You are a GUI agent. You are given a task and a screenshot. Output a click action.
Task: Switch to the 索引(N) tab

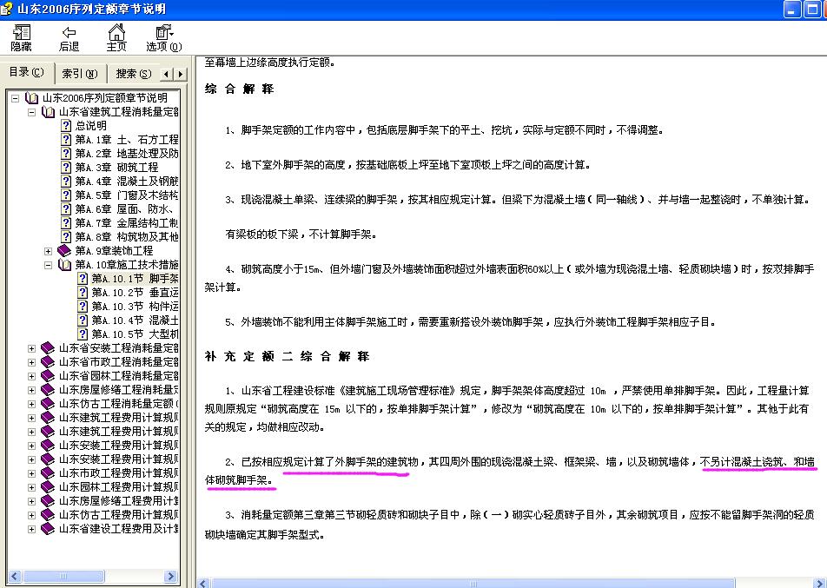click(x=80, y=74)
